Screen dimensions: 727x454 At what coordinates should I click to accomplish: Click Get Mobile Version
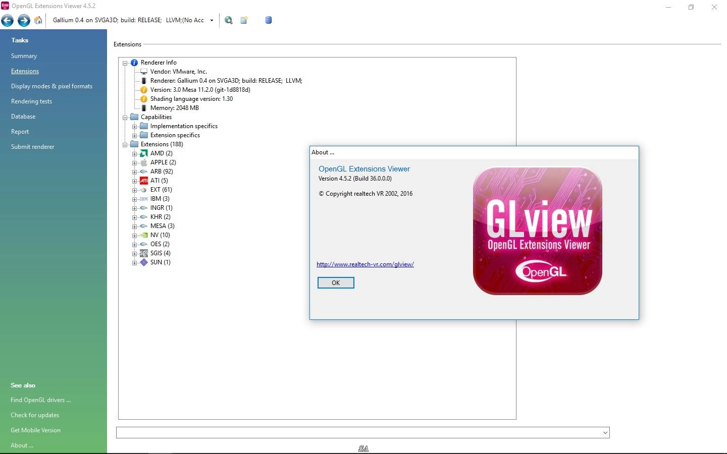(x=35, y=430)
